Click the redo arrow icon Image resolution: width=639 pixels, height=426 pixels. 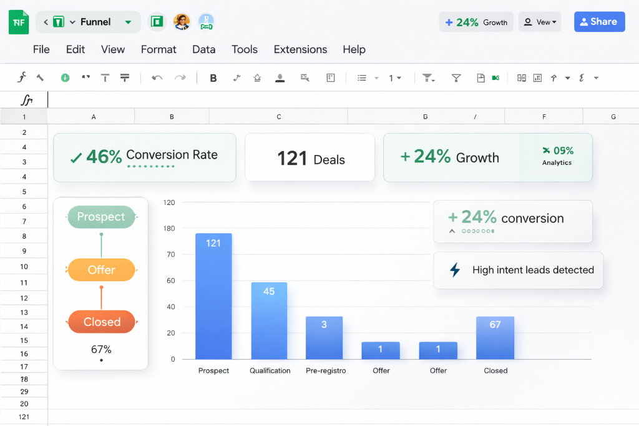[180, 77]
